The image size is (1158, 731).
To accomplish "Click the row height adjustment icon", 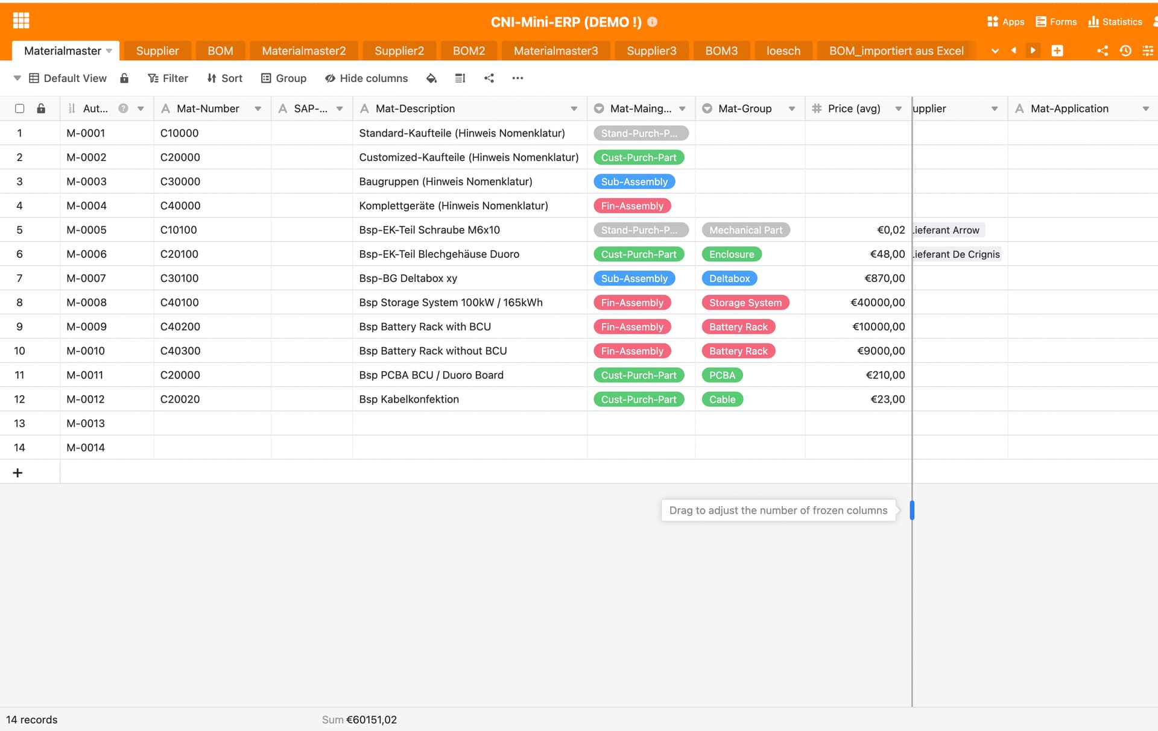I will point(460,78).
